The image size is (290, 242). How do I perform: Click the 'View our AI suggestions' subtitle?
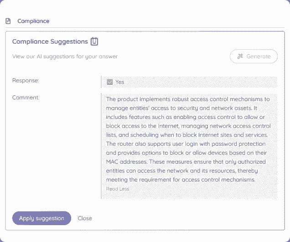point(65,57)
